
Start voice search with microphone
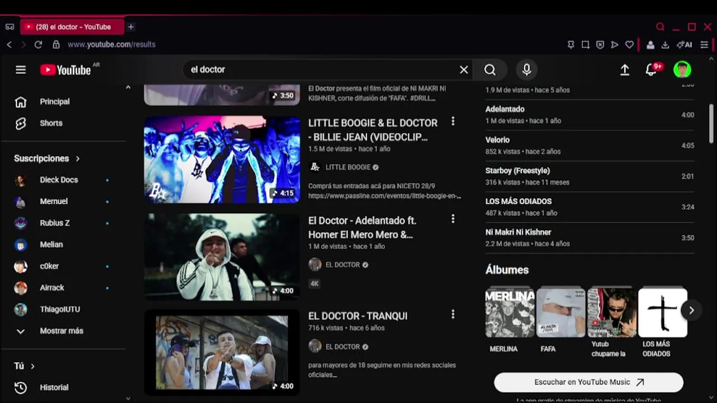[527, 69]
